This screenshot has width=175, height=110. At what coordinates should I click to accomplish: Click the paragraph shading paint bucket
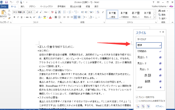point(91,17)
